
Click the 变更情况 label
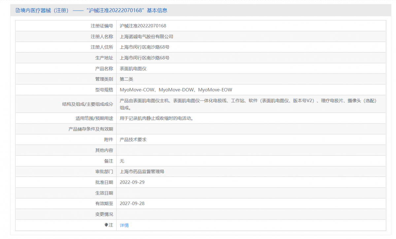click(104, 214)
